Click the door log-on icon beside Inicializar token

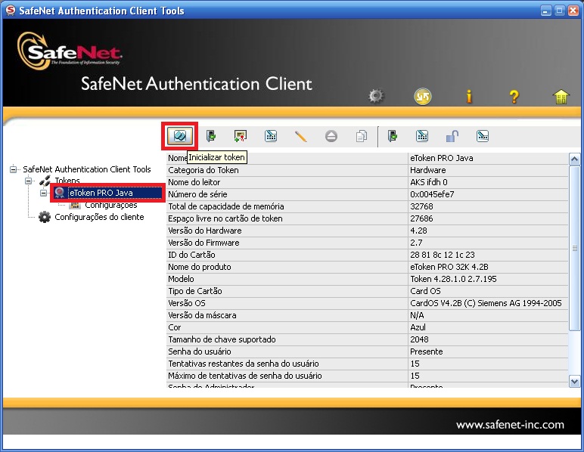(210, 136)
